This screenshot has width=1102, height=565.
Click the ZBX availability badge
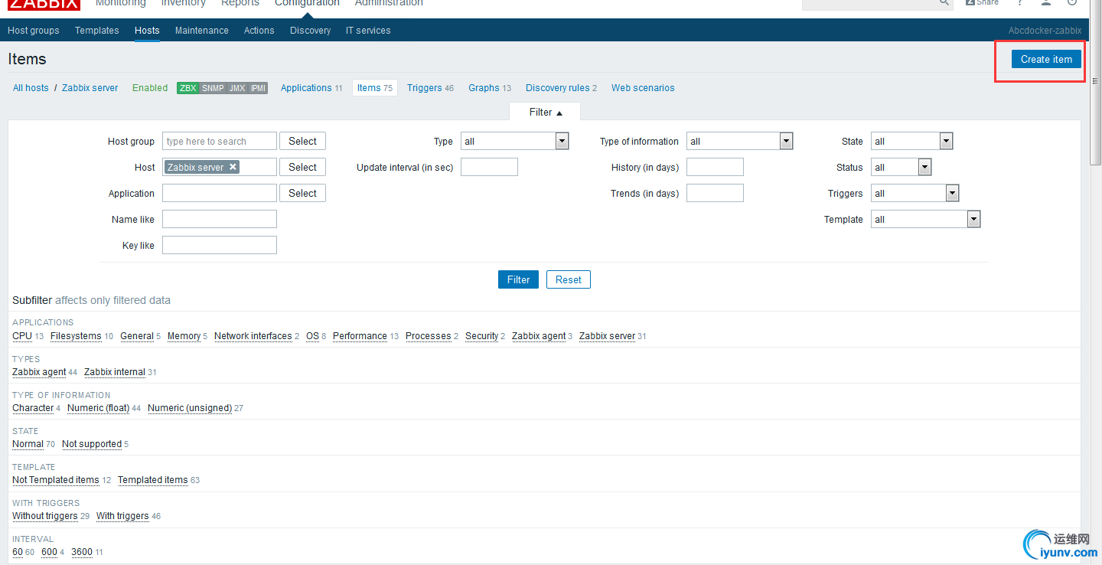[x=188, y=88]
